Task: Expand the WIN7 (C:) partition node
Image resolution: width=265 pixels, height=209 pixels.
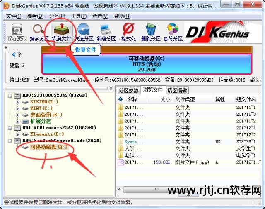Action: click(17, 108)
